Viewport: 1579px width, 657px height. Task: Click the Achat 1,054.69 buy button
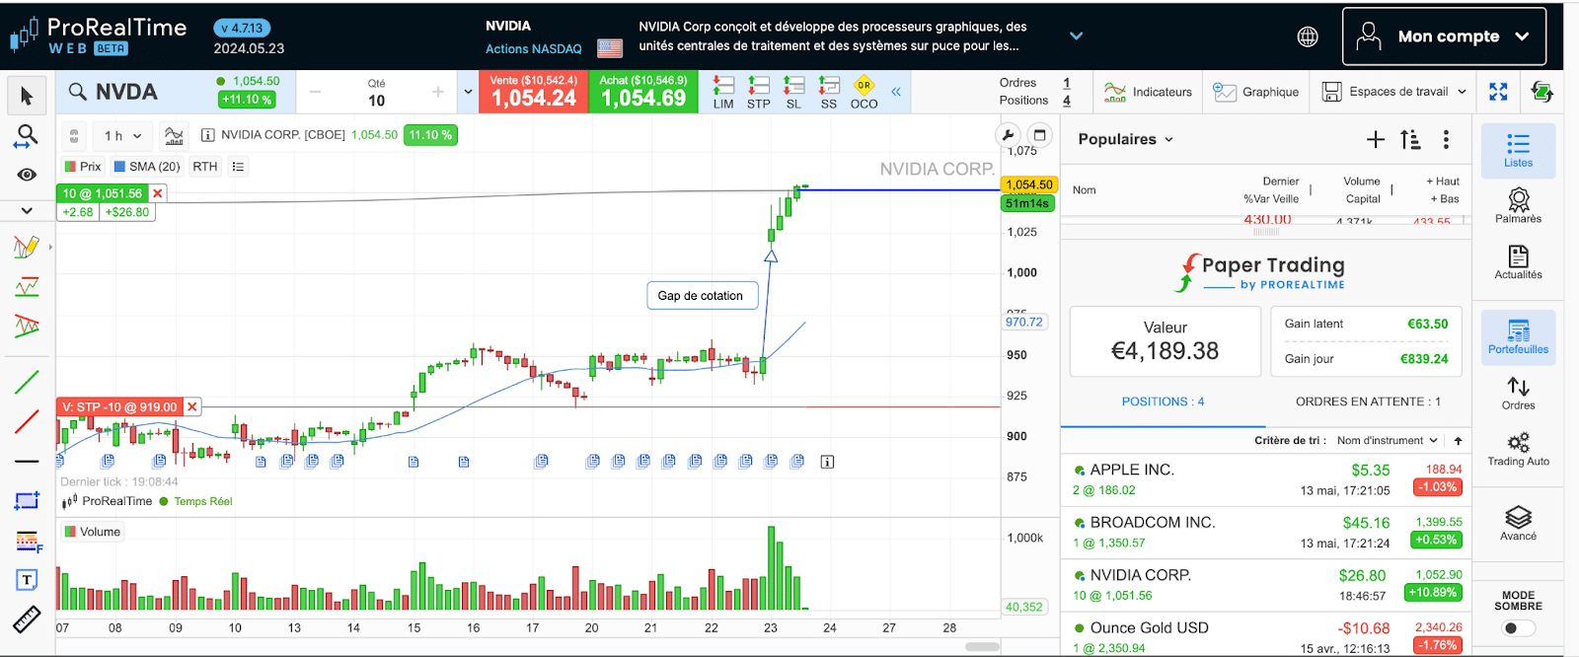(x=643, y=92)
